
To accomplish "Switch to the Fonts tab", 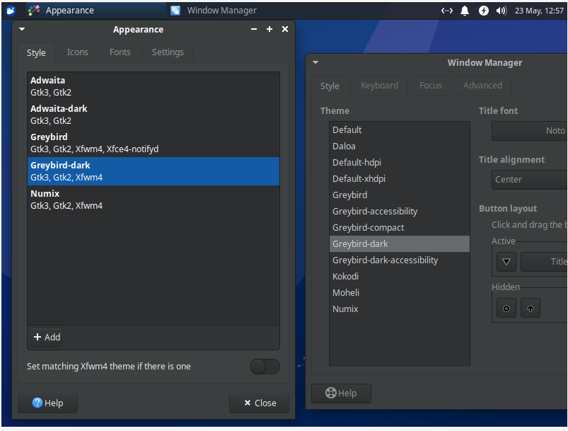I will 120,52.
